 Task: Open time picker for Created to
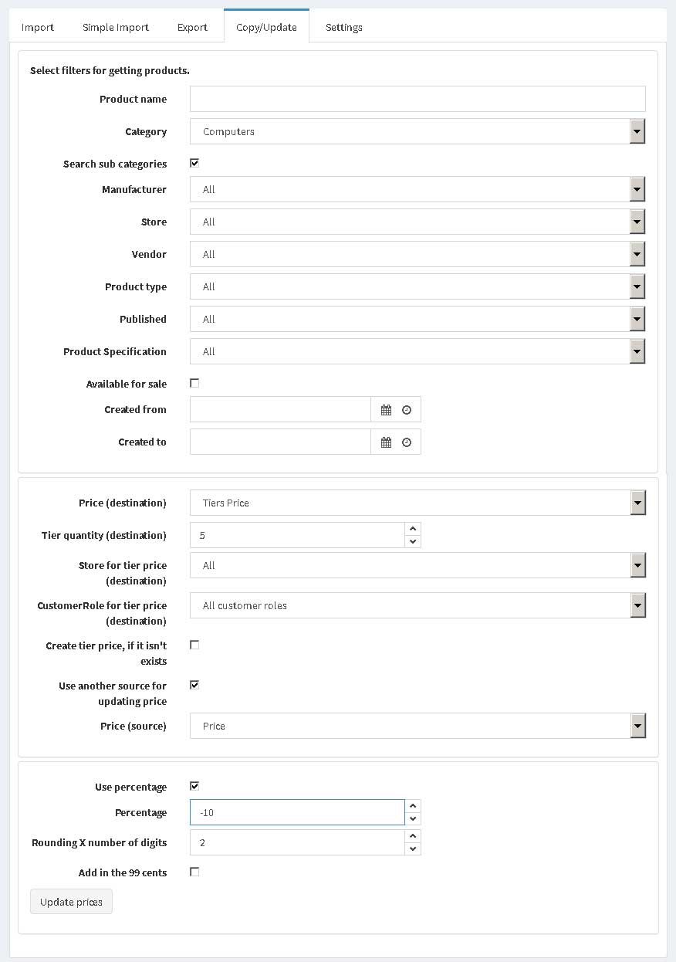407,442
